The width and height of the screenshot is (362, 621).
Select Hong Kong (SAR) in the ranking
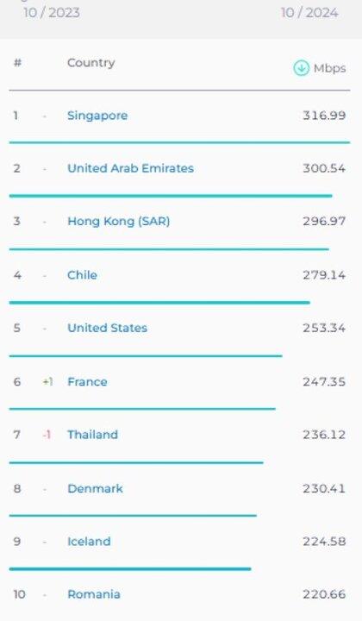tap(119, 221)
